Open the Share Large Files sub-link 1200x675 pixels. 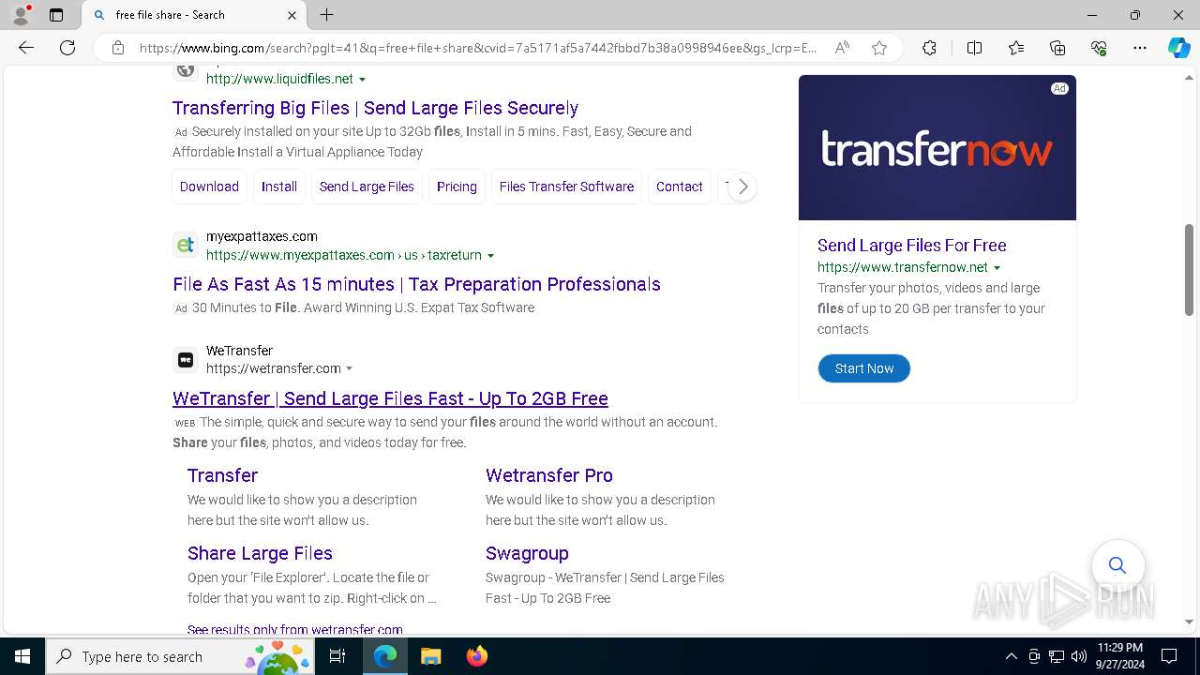pos(260,553)
